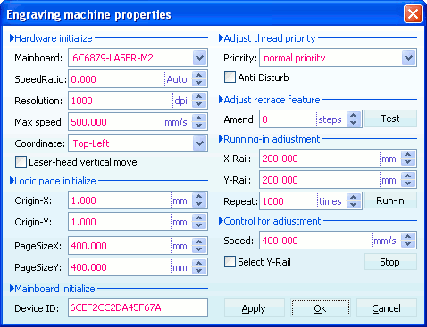
Task: Increase X-Rail value with up arrow
Action: point(408,155)
